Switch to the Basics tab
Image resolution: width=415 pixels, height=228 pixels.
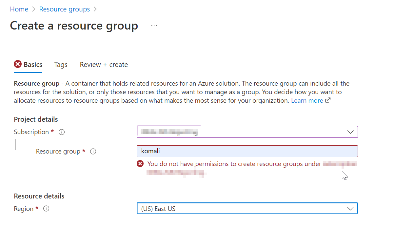(28, 65)
